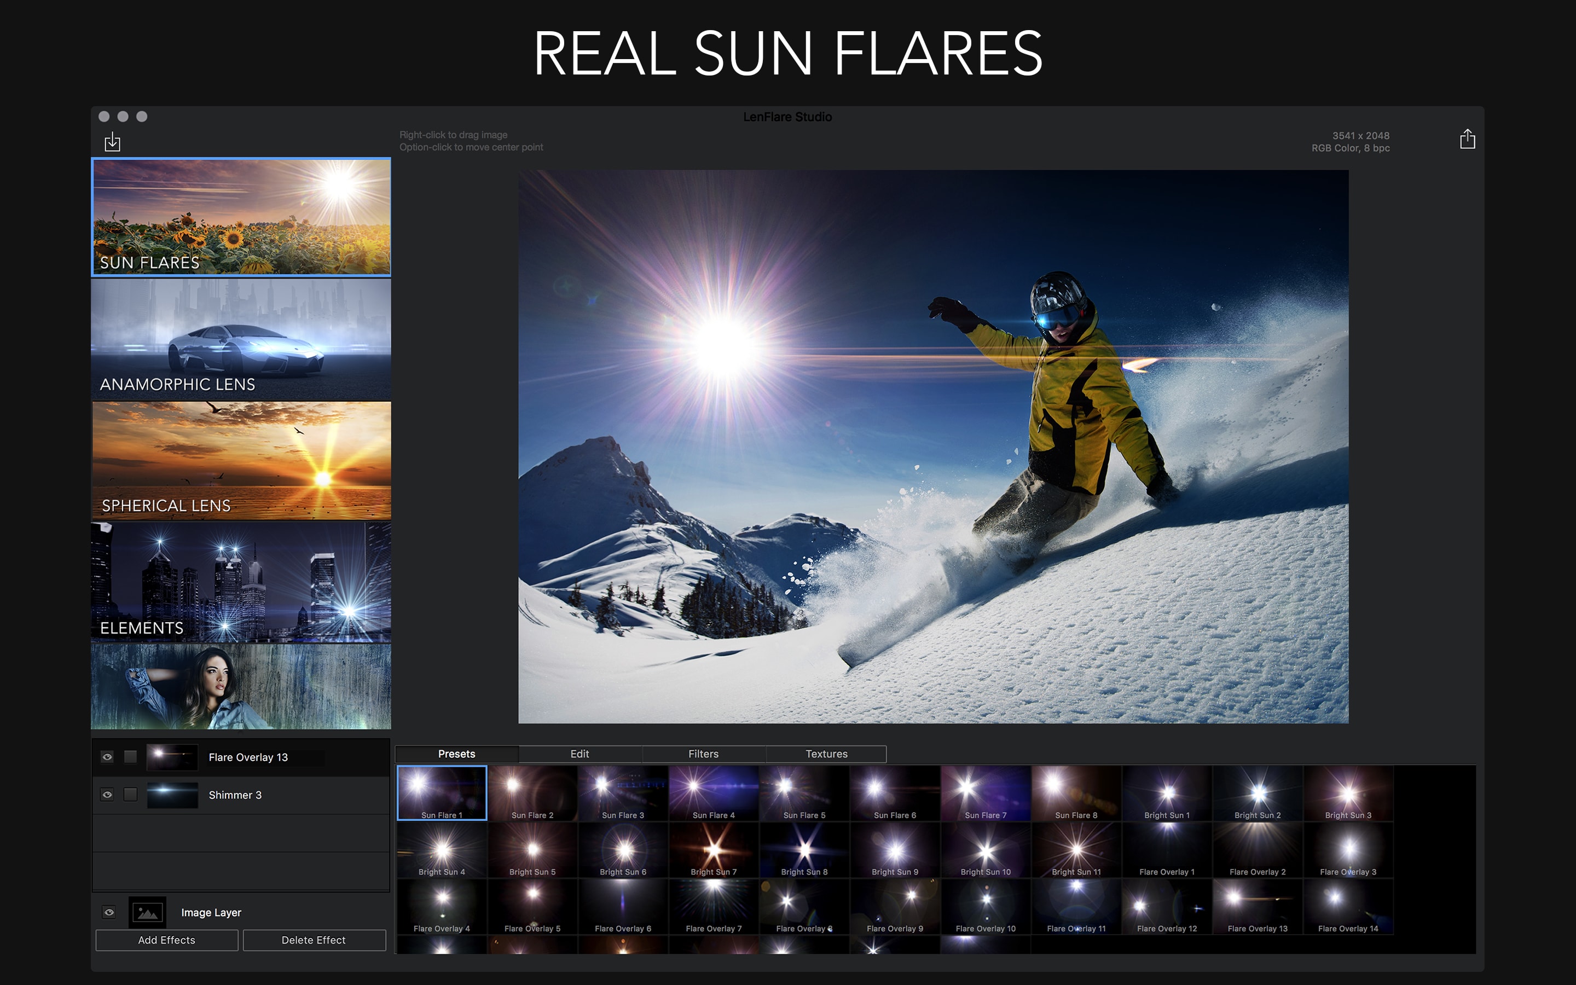
Task: Choose the Flare Overlay 6 preset
Action: click(x=623, y=907)
